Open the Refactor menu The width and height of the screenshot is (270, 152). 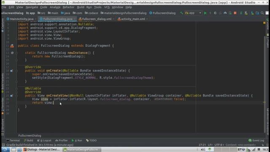coord(68,7)
